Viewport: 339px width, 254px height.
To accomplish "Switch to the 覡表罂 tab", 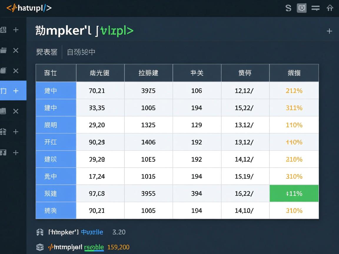I will click(x=46, y=52).
